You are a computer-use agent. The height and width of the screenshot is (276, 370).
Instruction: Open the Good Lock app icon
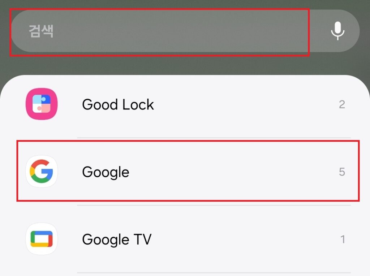click(x=42, y=104)
